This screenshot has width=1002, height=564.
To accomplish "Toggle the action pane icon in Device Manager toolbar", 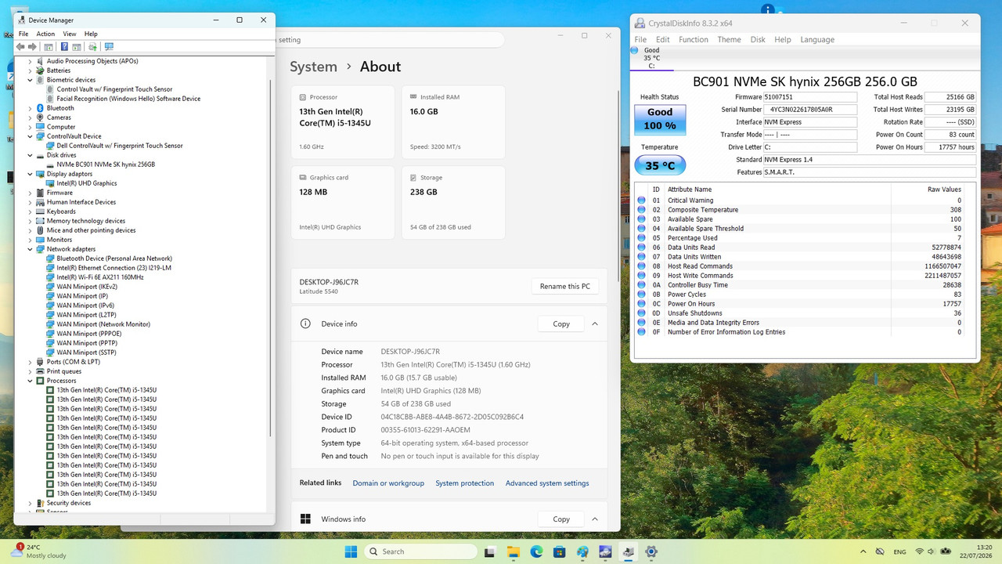I will click(x=76, y=47).
